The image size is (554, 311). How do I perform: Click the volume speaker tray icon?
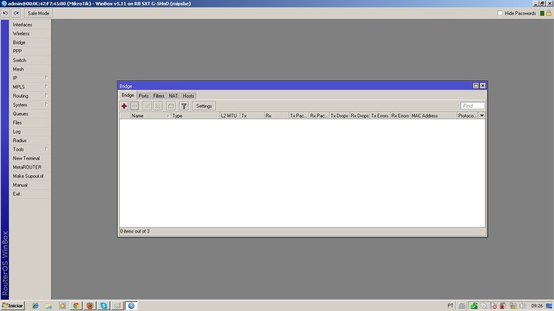point(523,305)
